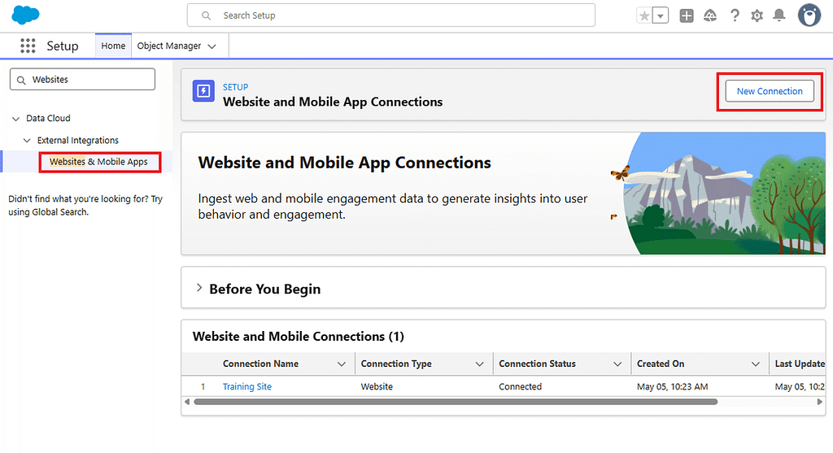
Task: Sort by Connection Name header
Action: tap(260, 364)
